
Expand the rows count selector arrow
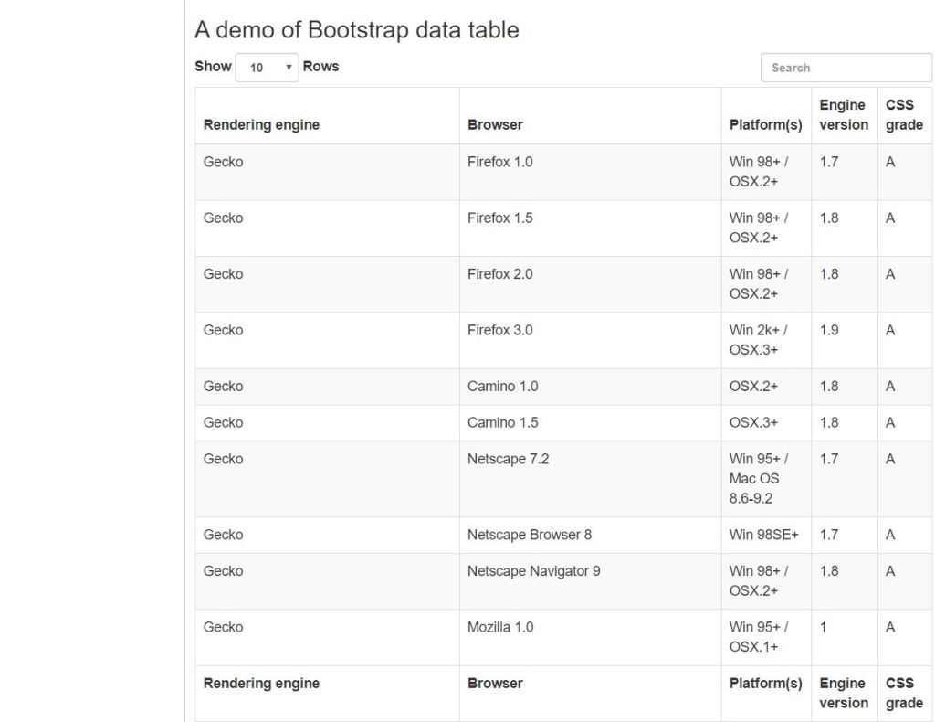(289, 68)
